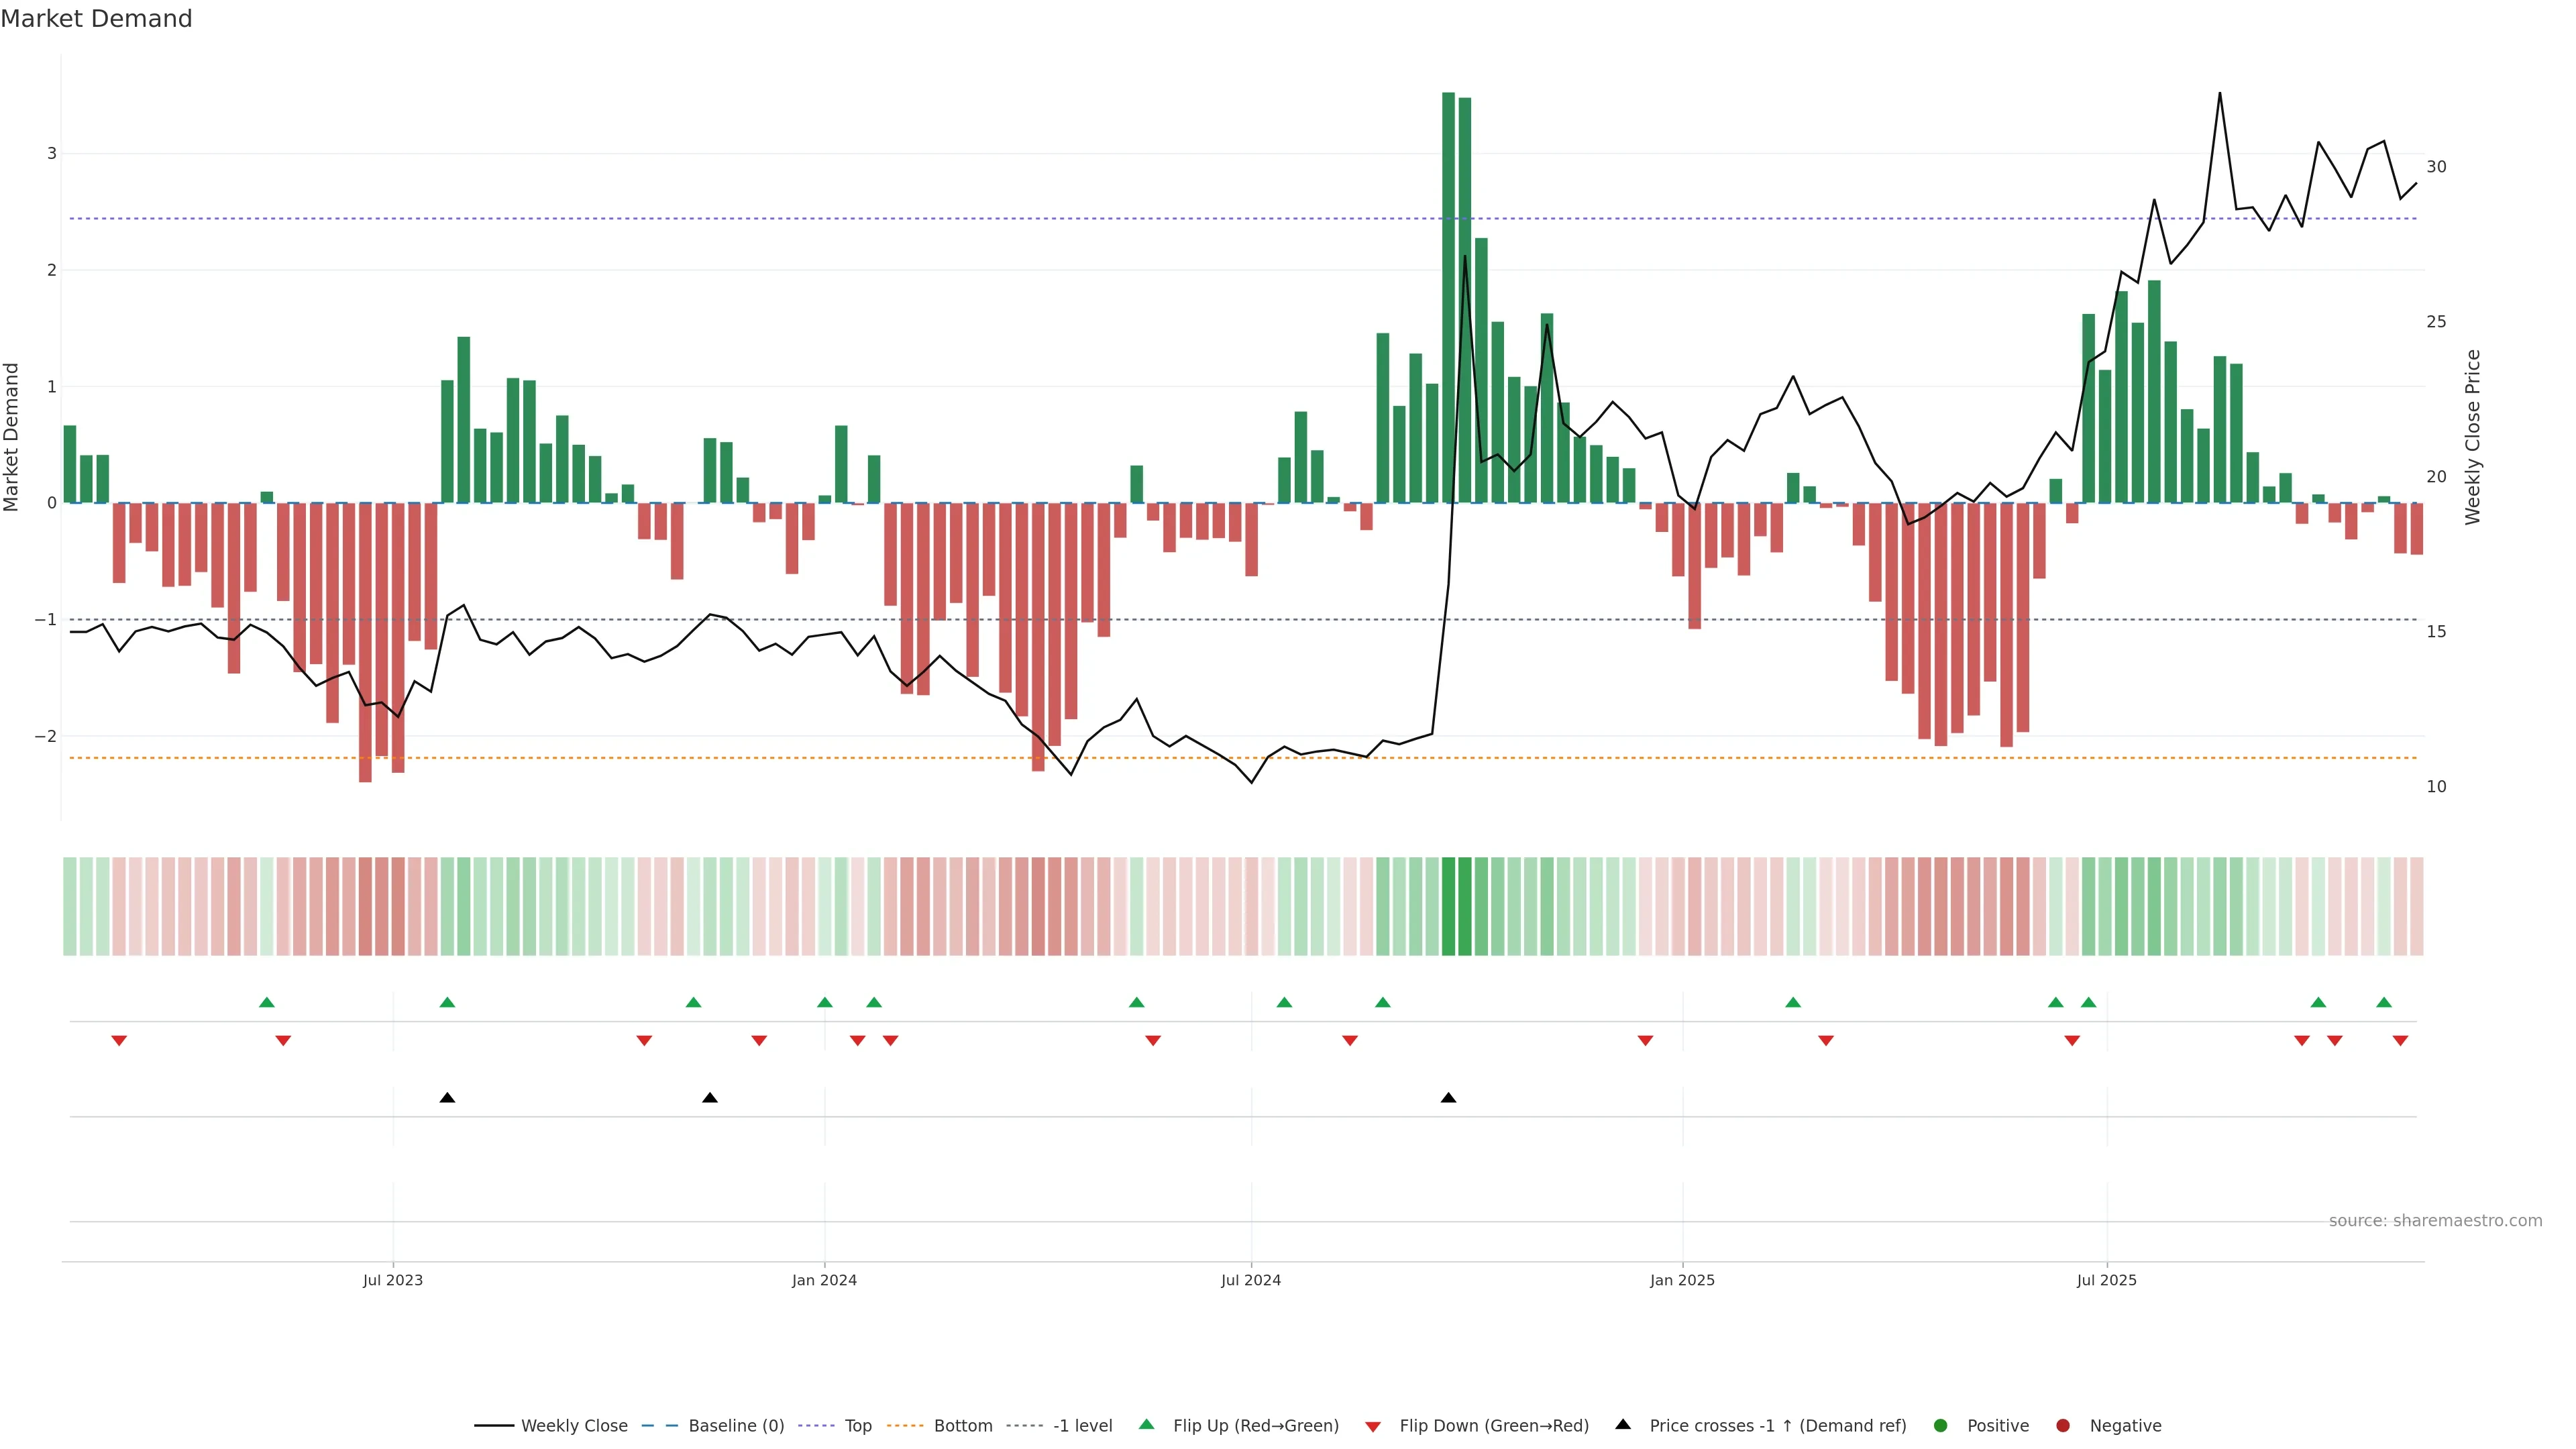This screenshot has width=2576, height=1449.
Task: Click the orange Bottom dotted legend icon
Action: point(905,1426)
